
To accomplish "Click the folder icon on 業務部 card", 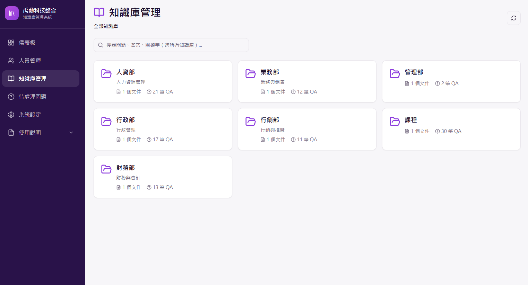I will 250,73.
